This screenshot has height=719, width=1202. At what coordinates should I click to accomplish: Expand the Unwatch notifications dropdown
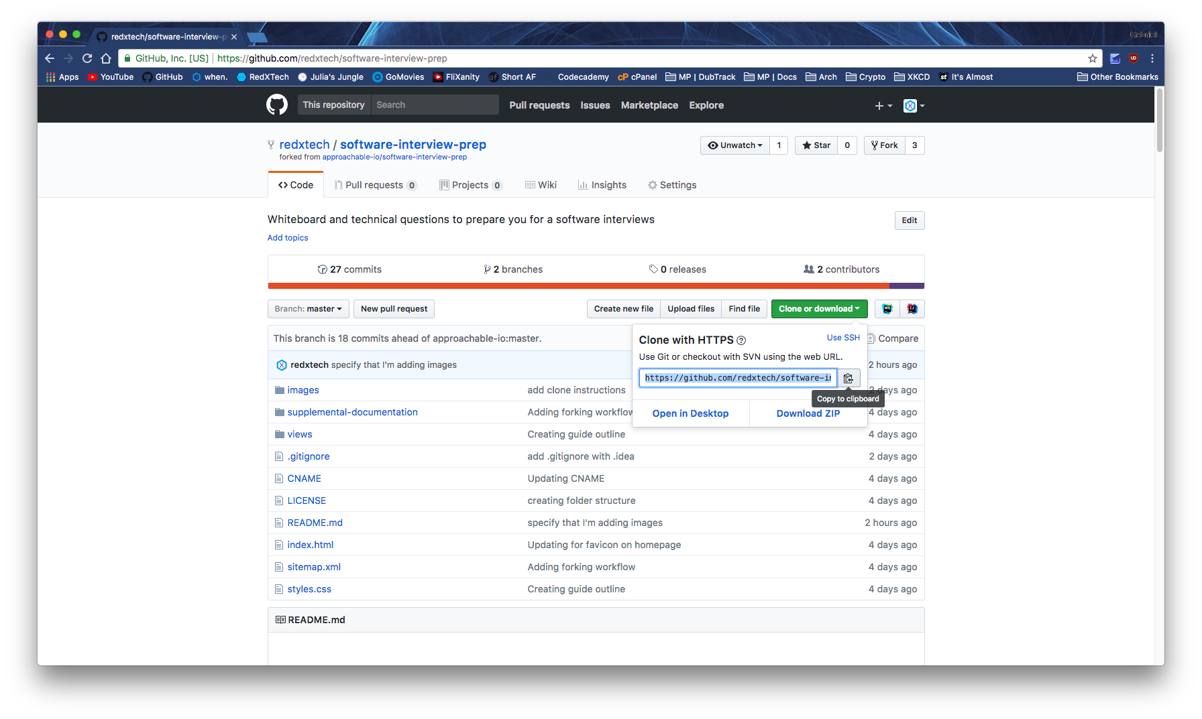[735, 145]
